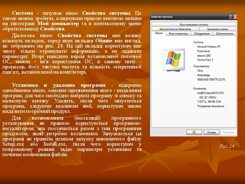Select the версия 2002 line

204,56
